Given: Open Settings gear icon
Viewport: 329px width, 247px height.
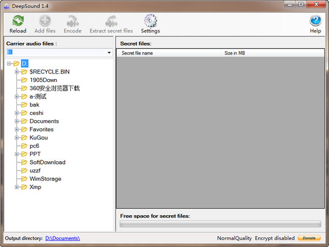Looking at the screenshot, I should [x=150, y=21].
